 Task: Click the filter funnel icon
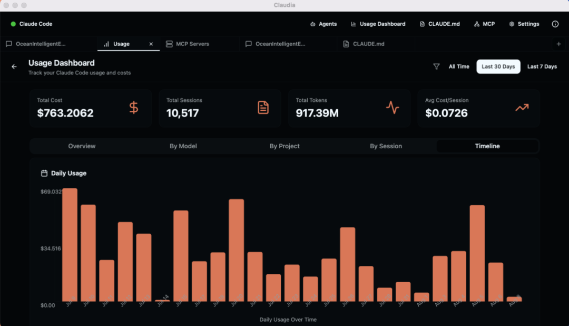436,67
